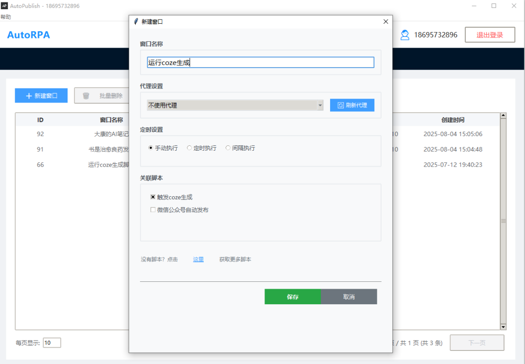Click the 获取更多脚本 text
Viewport: 525px width, 364px height.
coord(235,259)
